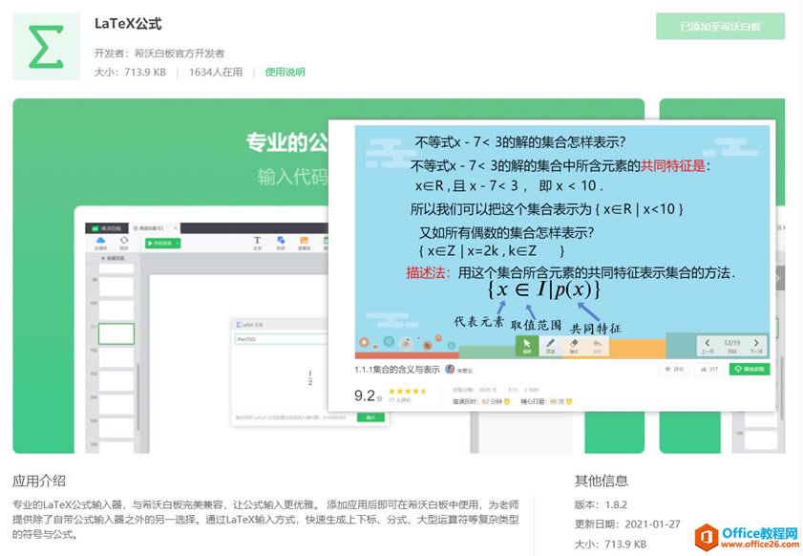803x556 pixels.
Task: Click the second promotional screenshot on the right
Action: coord(722,276)
